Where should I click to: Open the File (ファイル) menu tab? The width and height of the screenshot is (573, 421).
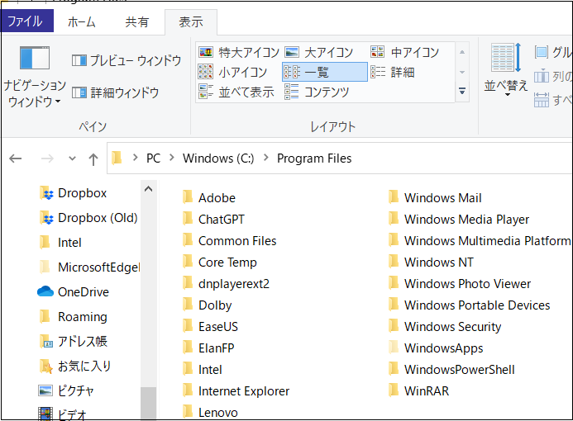pyautogui.click(x=26, y=22)
